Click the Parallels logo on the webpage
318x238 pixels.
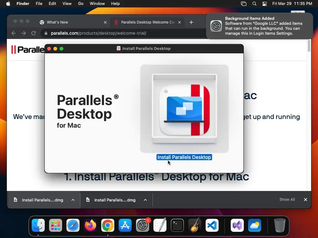pyautogui.click(x=28, y=50)
